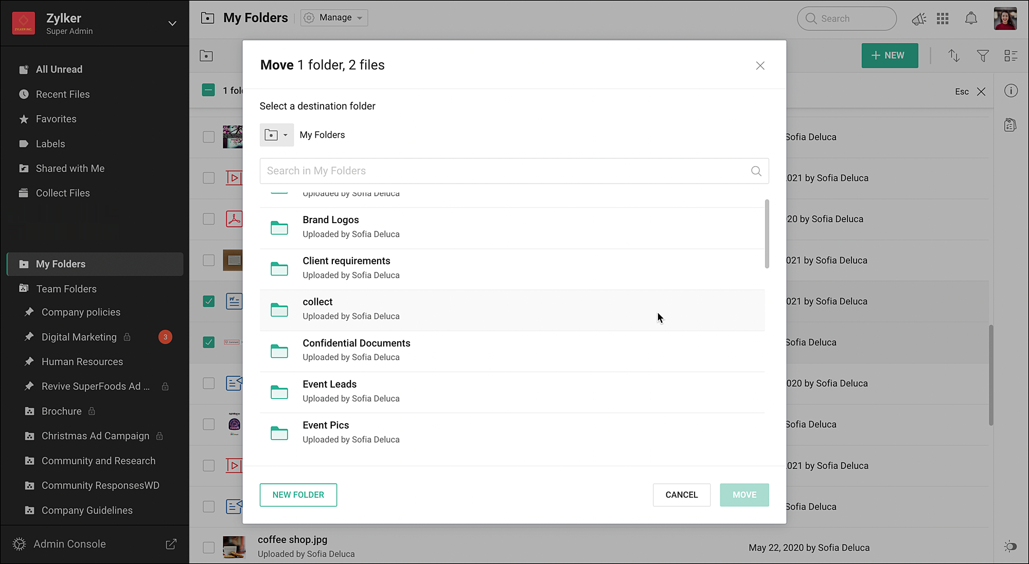Open Admin Console external link icon
Image resolution: width=1029 pixels, height=564 pixels.
coord(171,544)
